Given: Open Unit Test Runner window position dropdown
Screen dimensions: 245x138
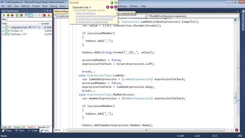Looking at the screenshot, I should [44, 11].
